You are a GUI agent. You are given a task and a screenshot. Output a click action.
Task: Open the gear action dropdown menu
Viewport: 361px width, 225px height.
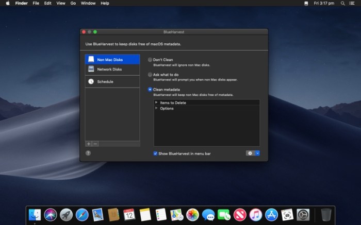(253, 153)
